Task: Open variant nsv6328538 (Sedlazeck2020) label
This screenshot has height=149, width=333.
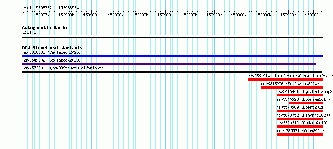Action: (x=52, y=52)
